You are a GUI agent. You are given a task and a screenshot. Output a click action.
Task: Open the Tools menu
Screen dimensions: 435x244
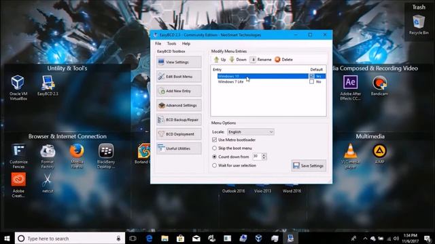[171, 43]
